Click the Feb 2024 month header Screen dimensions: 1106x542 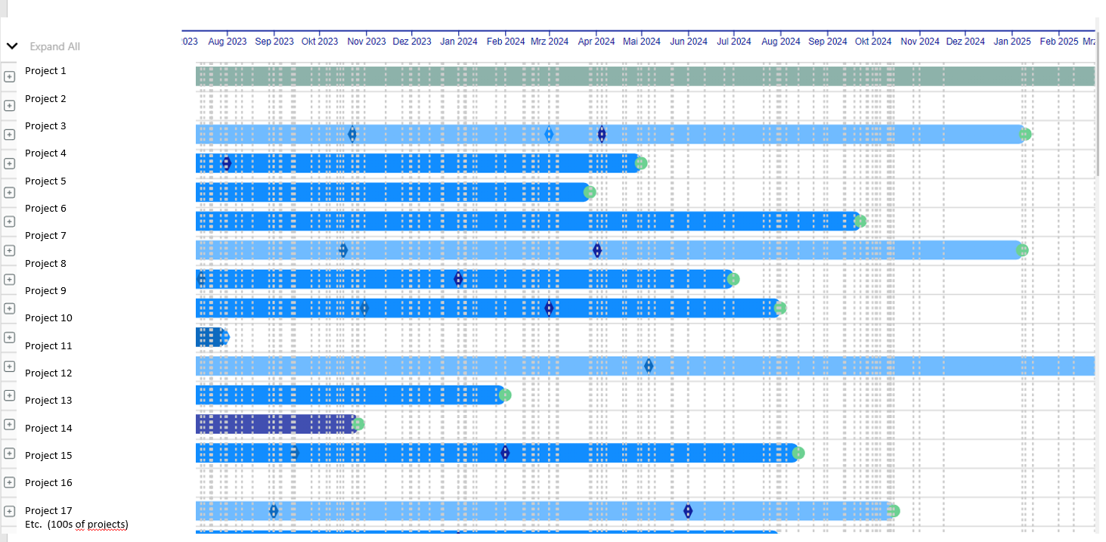coord(505,42)
